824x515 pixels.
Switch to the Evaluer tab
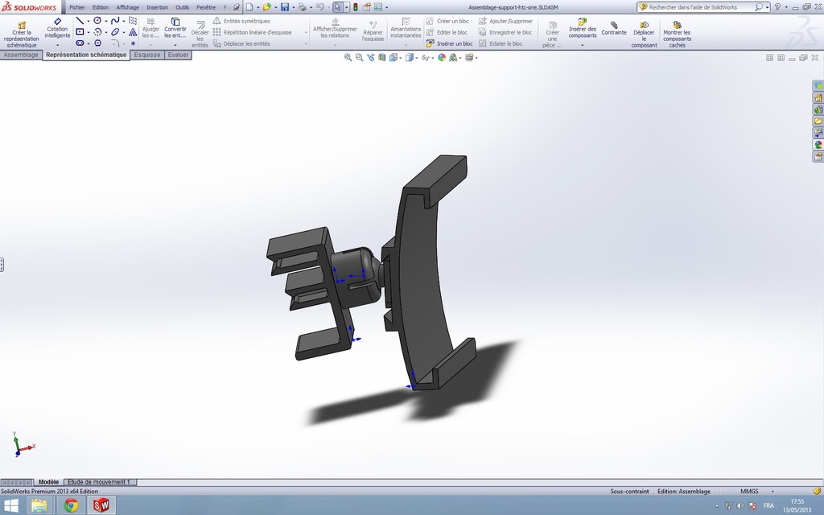click(178, 55)
